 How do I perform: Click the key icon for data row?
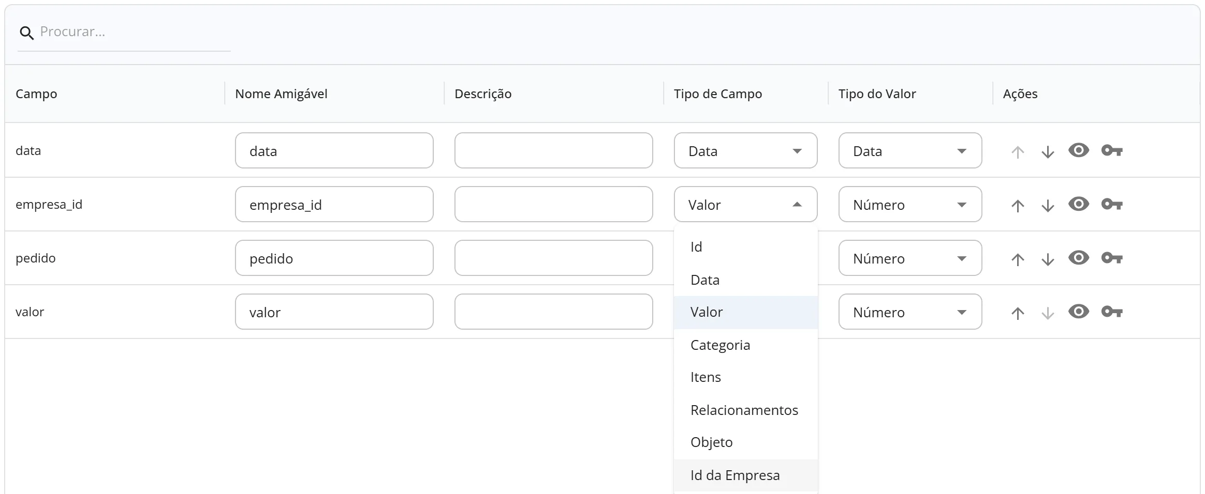pos(1112,150)
